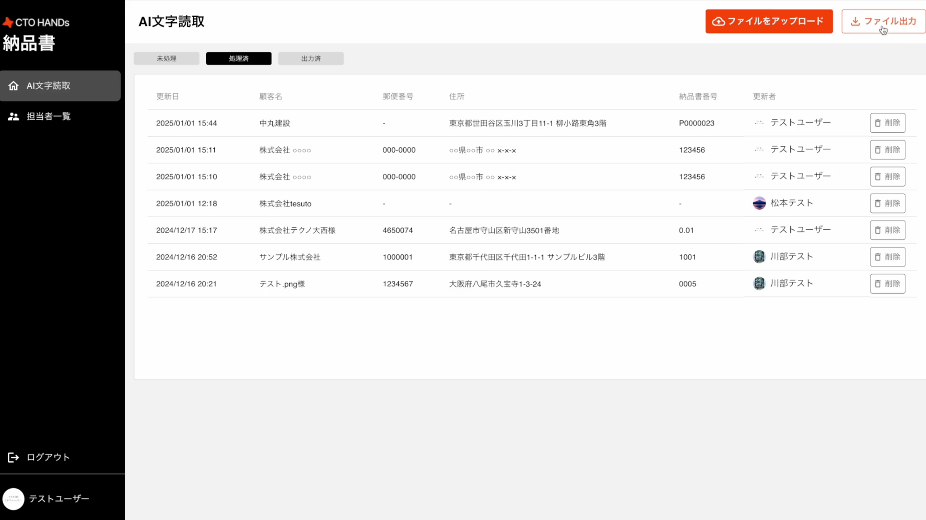The width and height of the screenshot is (926, 520).
Task: Delete the テスト.png様 row
Action: pos(887,284)
